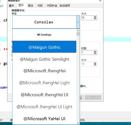Choose @Microsoft JhengHei Light from list

(44, 83)
